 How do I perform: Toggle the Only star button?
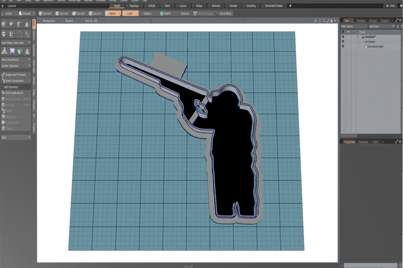pos(391,6)
